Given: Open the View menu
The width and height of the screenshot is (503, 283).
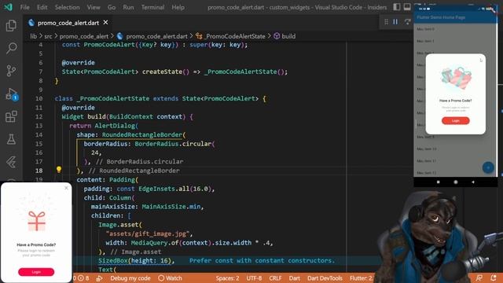Looking at the screenshot, I should 94,7.
